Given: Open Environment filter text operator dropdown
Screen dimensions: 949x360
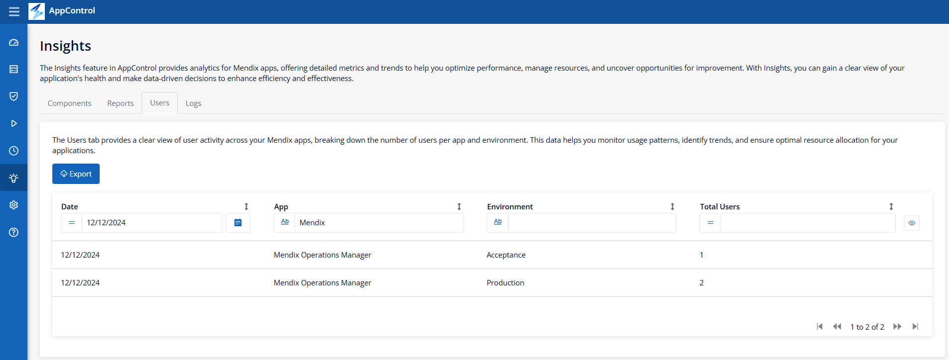Looking at the screenshot, I should point(497,223).
